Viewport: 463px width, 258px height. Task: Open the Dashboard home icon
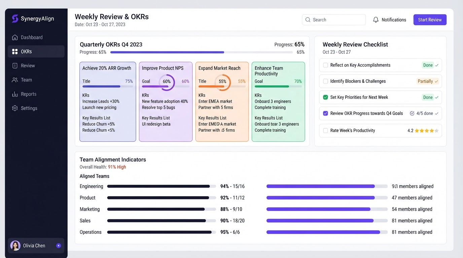click(x=15, y=37)
